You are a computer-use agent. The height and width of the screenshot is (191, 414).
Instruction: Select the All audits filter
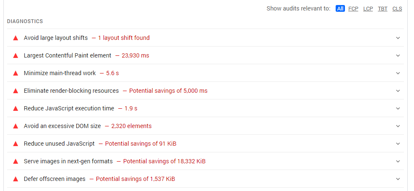click(x=340, y=9)
